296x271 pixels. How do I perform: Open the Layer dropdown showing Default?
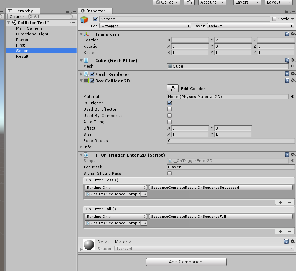[x=250, y=26]
